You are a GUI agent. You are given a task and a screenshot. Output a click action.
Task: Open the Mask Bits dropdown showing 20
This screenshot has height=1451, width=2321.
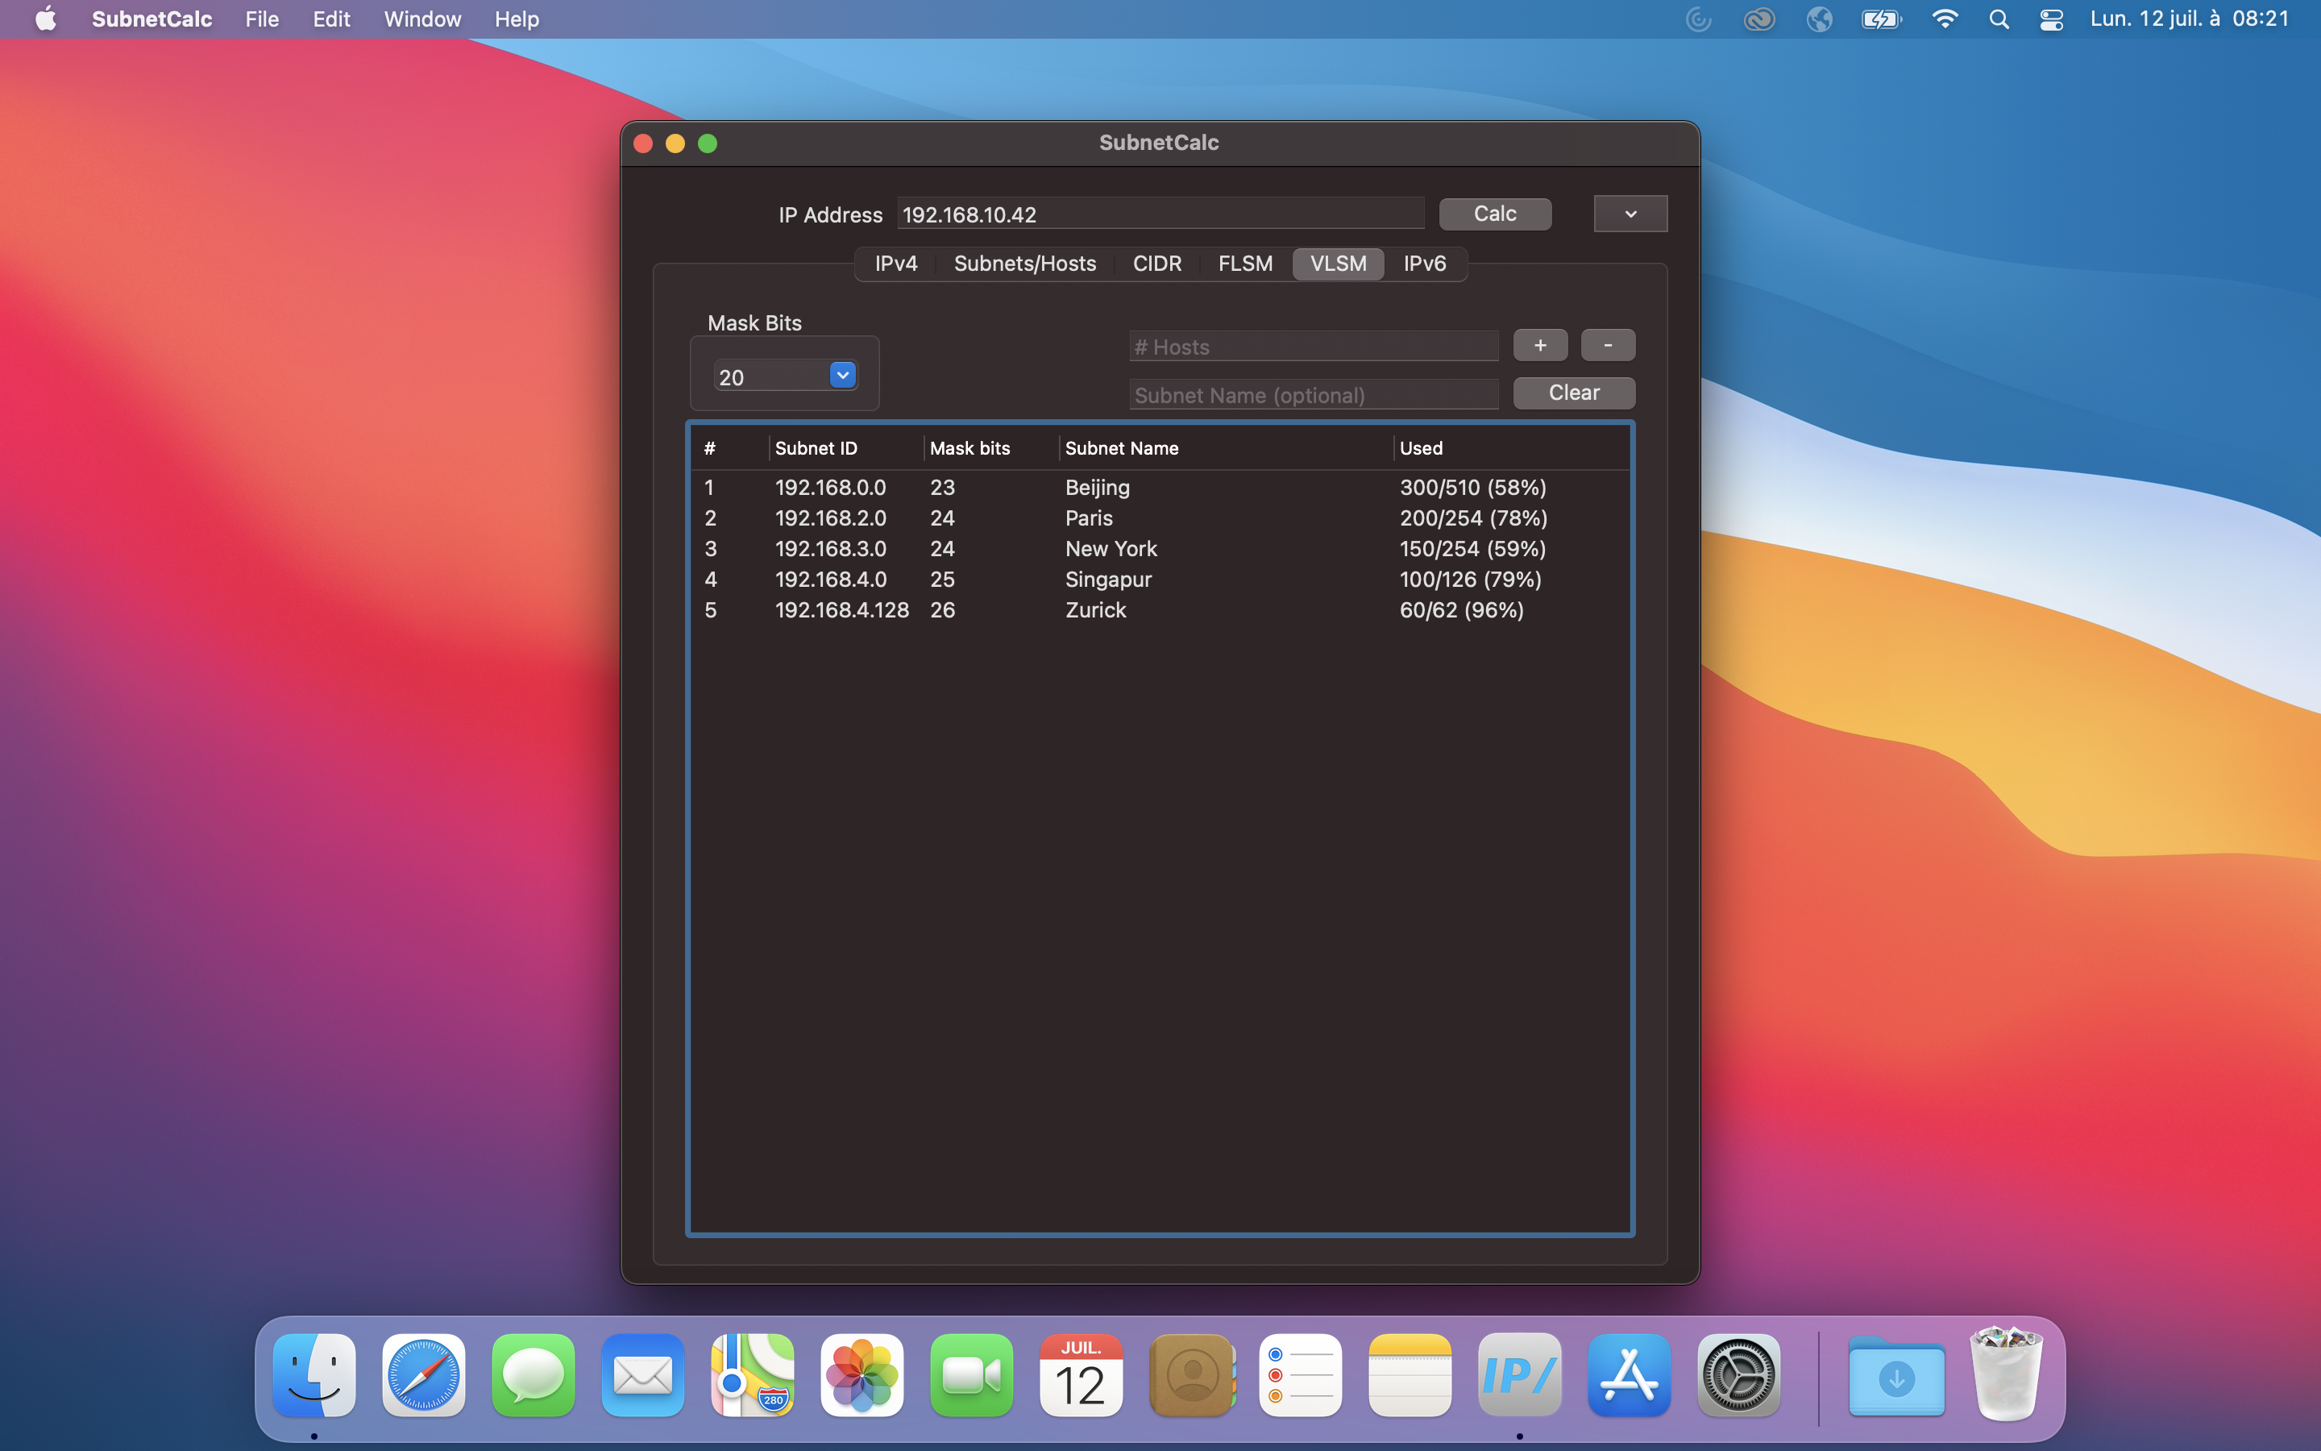click(783, 375)
